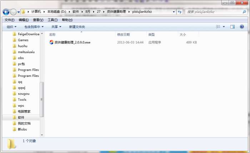This screenshot has height=153, width=250.
Task: Toggle the preview pane icon
Action: (x=232, y=27)
